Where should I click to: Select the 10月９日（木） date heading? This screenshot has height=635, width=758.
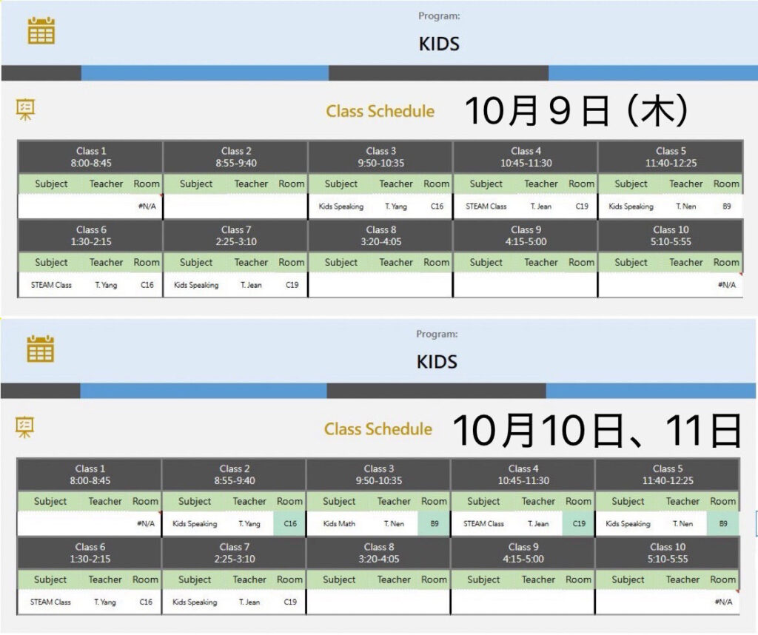576,112
